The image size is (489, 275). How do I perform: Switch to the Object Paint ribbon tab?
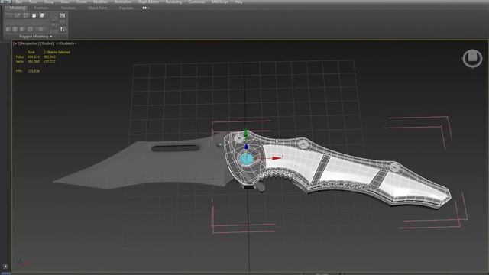pyautogui.click(x=97, y=8)
